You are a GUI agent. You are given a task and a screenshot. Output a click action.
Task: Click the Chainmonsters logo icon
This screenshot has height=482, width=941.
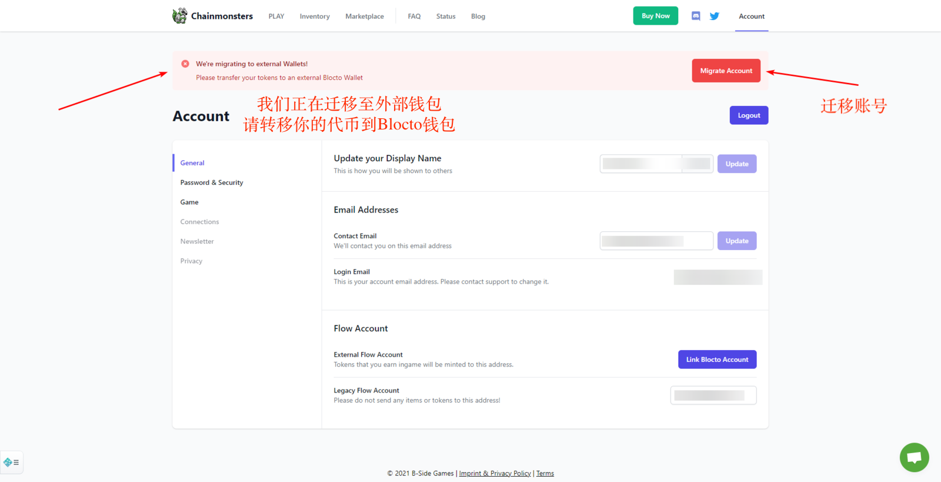click(179, 16)
